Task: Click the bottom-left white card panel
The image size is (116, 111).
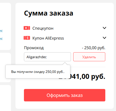Action: pos(5,98)
